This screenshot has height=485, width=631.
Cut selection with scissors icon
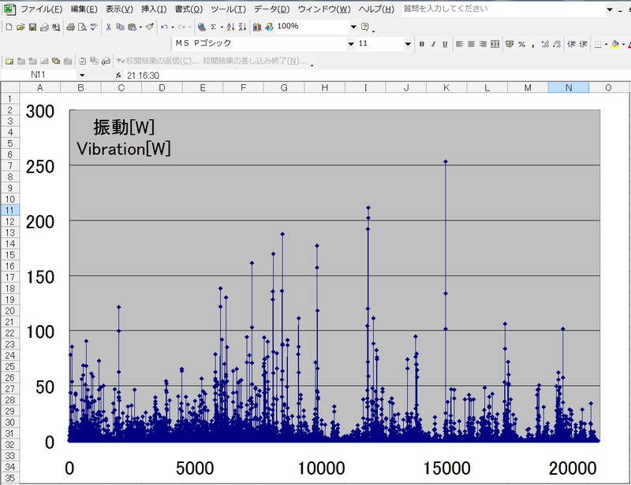108,27
